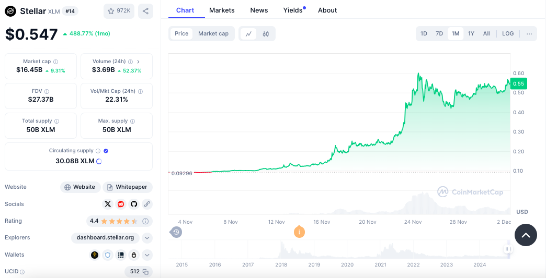Image resolution: width=546 pixels, height=278 pixels.
Task: Toggle LOG scale on chart
Action: (508, 34)
